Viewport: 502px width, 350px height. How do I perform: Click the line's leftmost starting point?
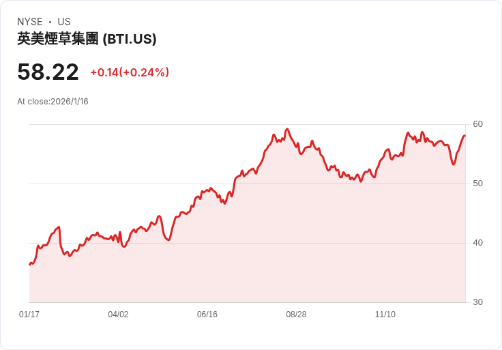30,265
